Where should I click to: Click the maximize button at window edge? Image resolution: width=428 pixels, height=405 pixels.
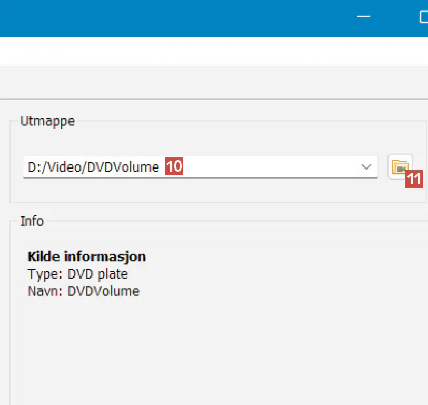(423, 17)
